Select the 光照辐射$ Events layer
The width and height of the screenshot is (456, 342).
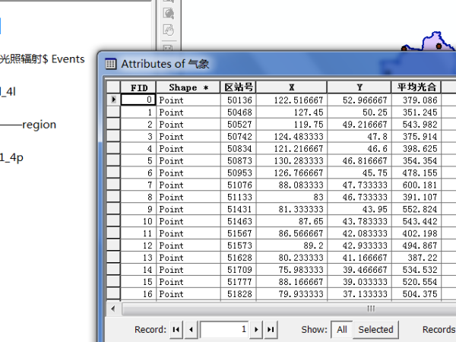pyautogui.click(x=42, y=59)
